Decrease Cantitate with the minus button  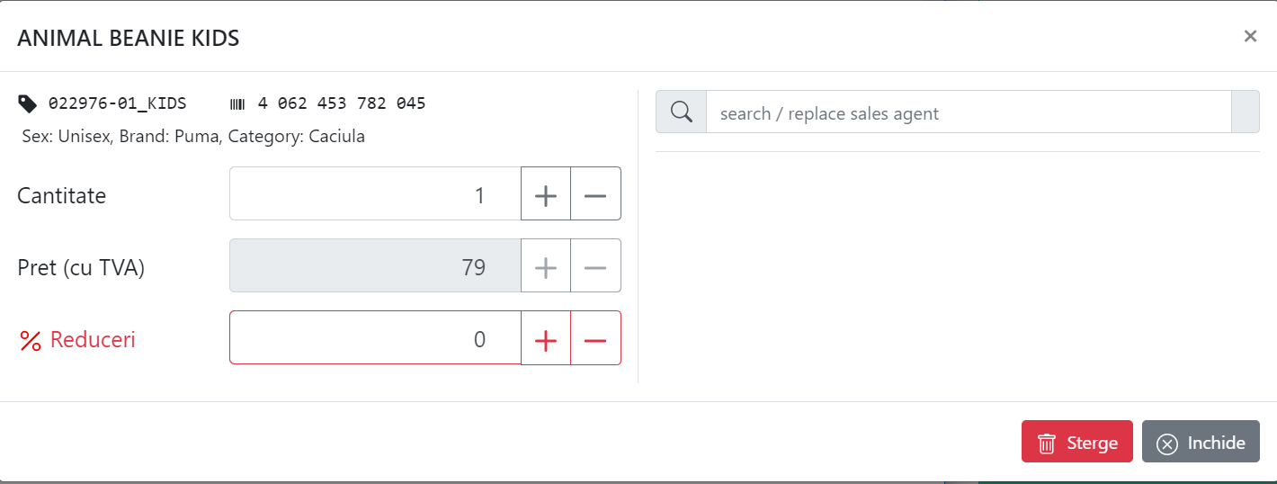coord(596,193)
